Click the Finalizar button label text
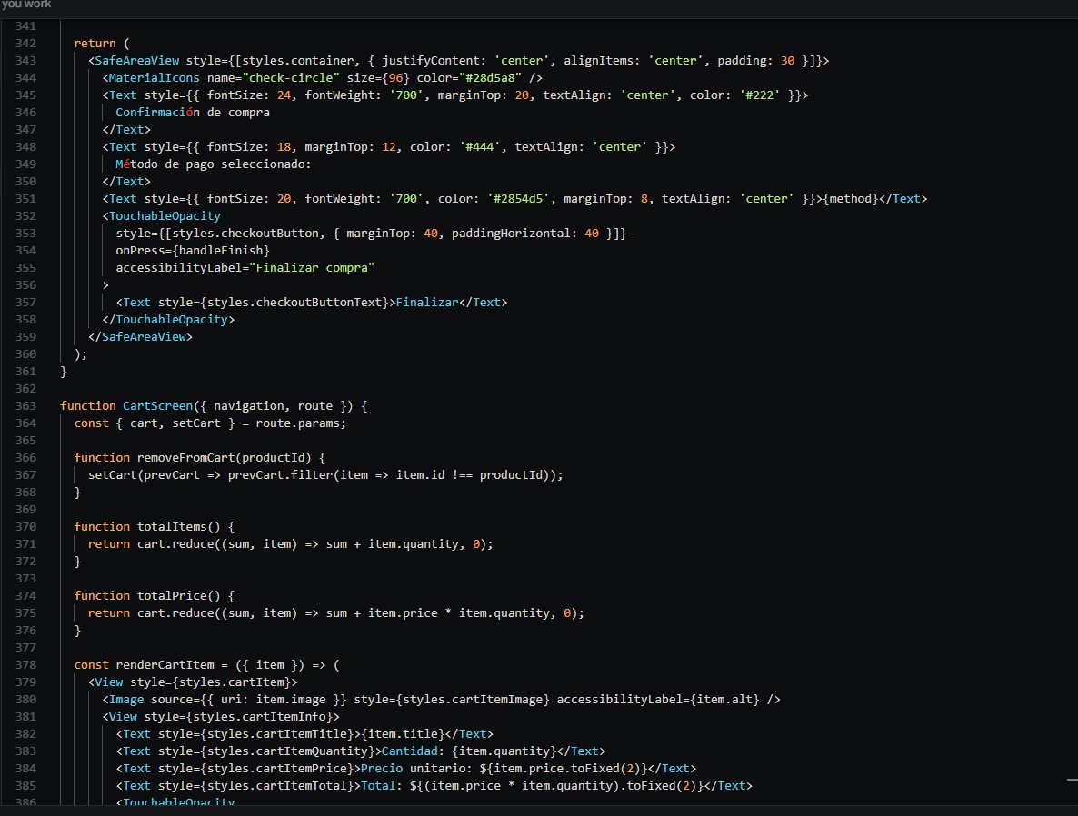Viewport: 1078px width, 816px height. click(427, 303)
